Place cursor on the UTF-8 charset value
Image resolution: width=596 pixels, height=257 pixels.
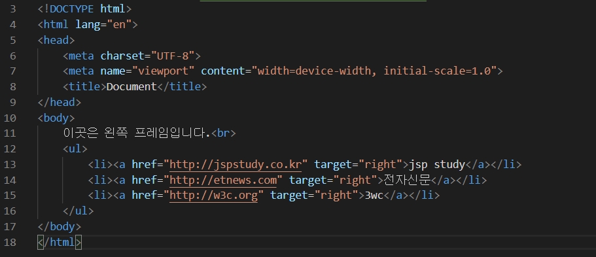[x=173, y=56]
